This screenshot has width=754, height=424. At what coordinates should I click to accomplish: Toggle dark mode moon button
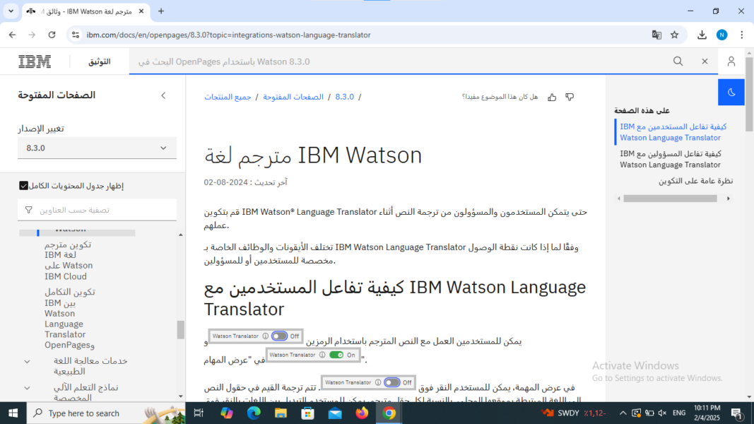731,93
